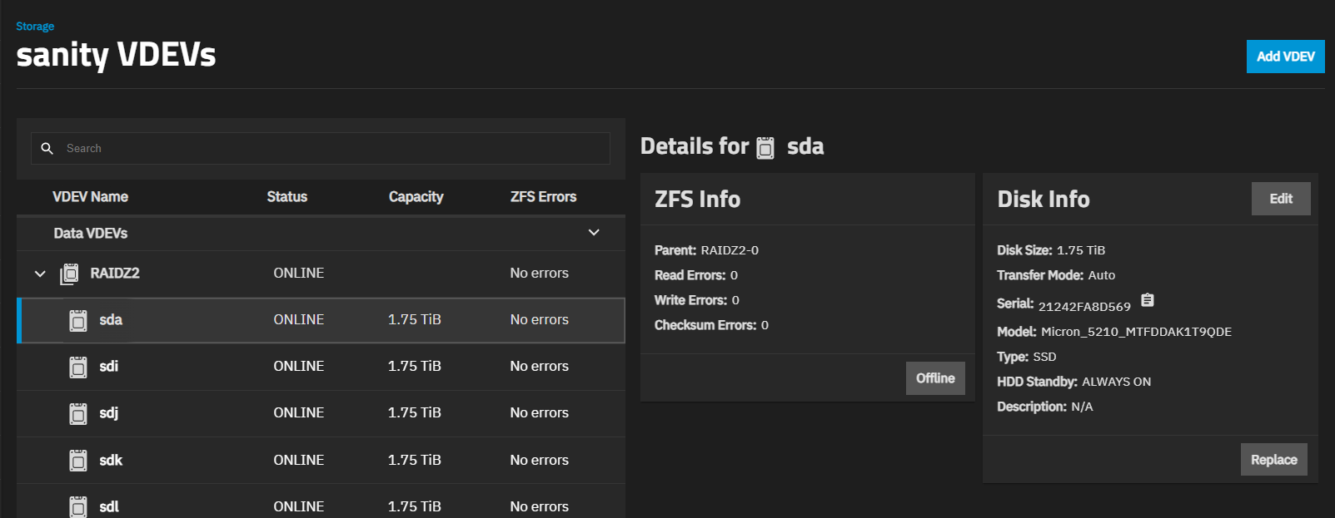Click the sdj disk icon
Viewport: 1335px width, 518px height.
pos(78,414)
